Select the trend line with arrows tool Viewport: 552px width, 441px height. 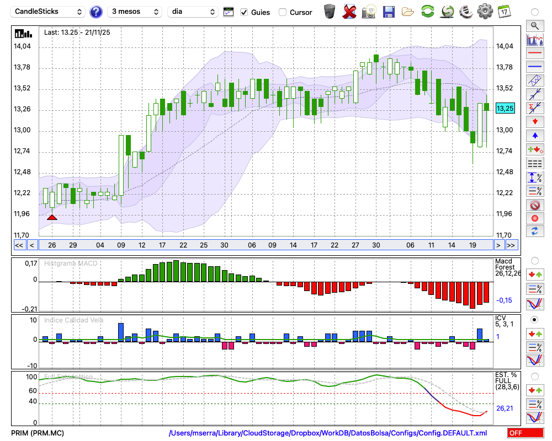pyautogui.click(x=535, y=94)
